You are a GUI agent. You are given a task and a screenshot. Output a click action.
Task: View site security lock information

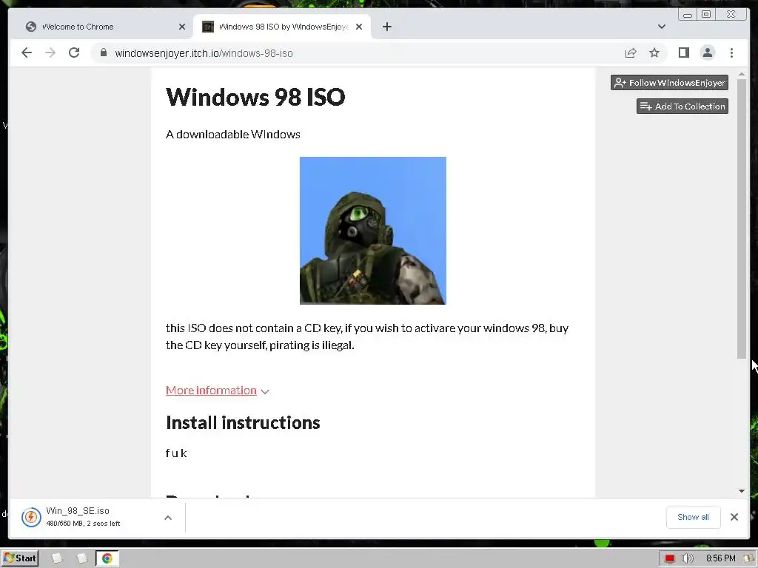[x=103, y=53]
